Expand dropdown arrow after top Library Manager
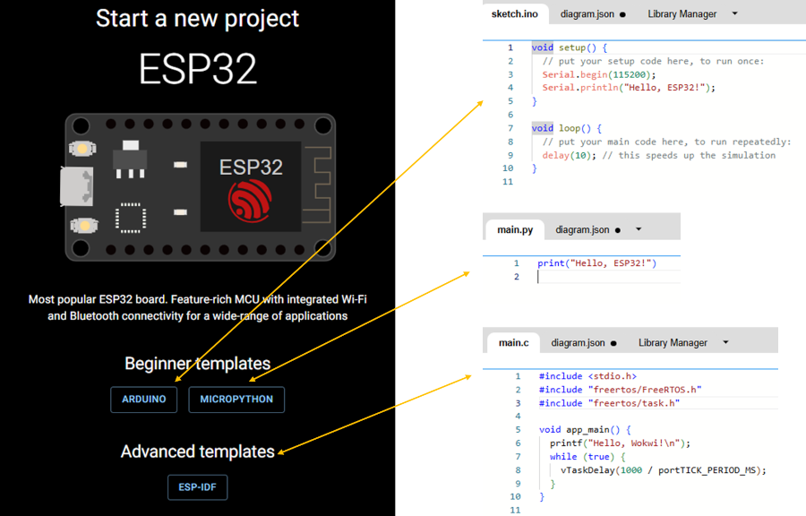 (x=734, y=13)
